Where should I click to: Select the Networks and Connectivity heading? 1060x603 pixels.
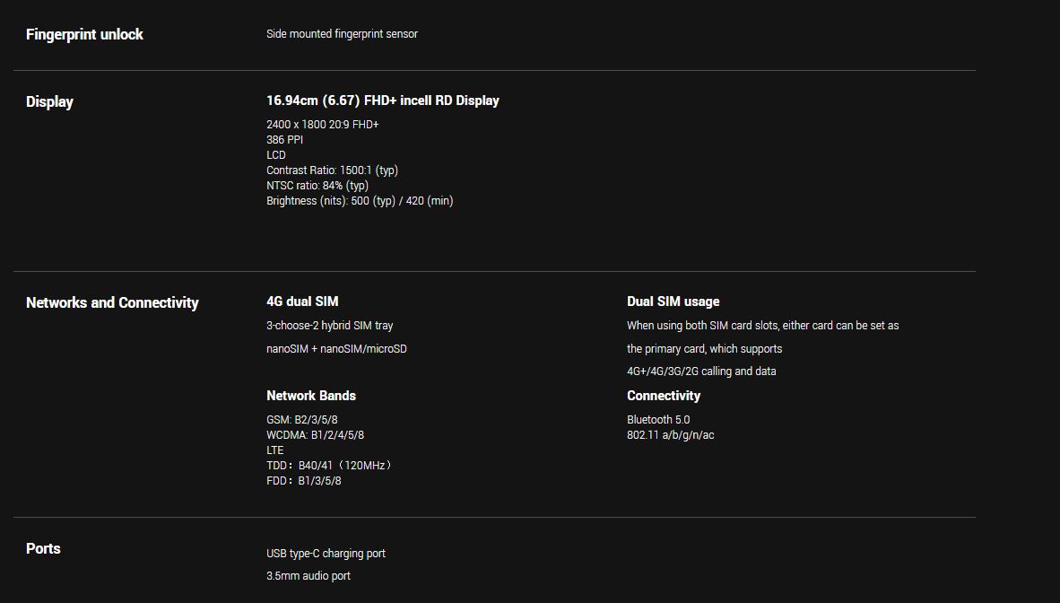[x=112, y=302]
